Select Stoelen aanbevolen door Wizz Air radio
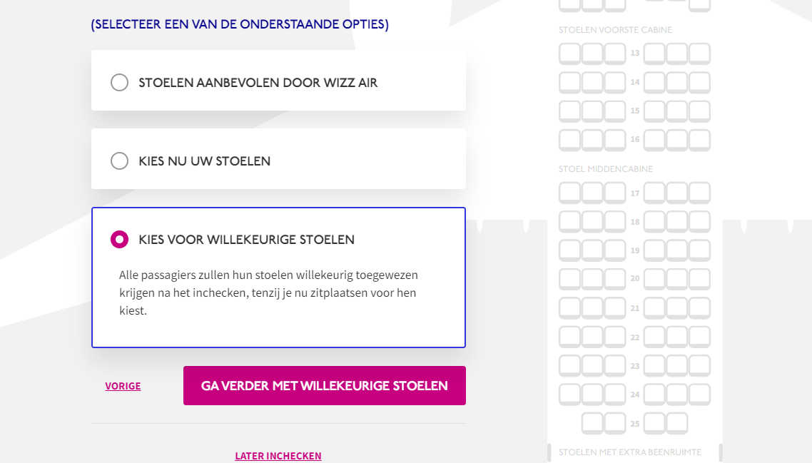 click(x=119, y=82)
